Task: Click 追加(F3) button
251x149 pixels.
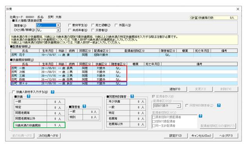Action: click(175, 89)
